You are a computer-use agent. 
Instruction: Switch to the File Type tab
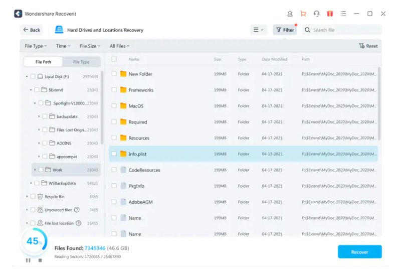(81, 62)
